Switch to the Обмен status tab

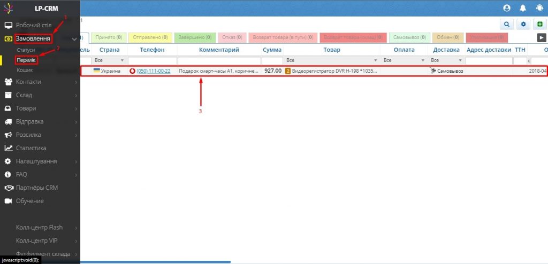448,37
